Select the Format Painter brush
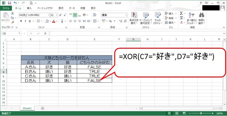 click(12, 22)
